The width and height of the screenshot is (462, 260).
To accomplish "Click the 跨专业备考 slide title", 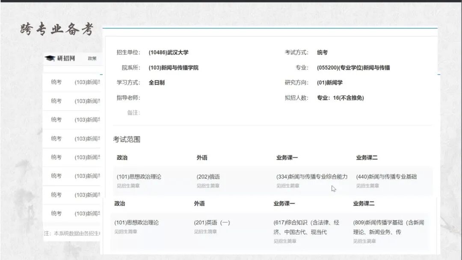I will pos(57,29).
